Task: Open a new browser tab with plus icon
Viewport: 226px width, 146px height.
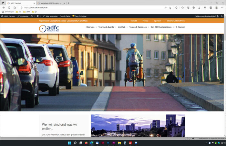Action: pyautogui.click(x=68, y=3)
